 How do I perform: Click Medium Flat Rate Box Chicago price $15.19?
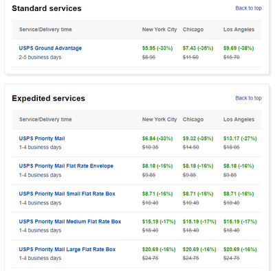[x=199, y=222]
